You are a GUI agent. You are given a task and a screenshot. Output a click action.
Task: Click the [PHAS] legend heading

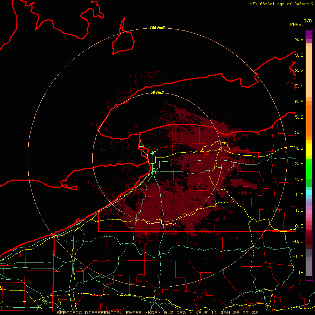pyautogui.click(x=296, y=24)
